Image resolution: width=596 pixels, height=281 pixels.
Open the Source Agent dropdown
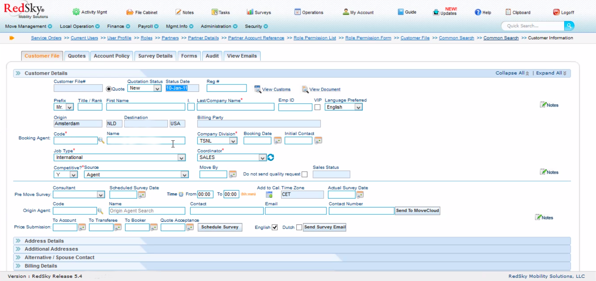(184, 175)
